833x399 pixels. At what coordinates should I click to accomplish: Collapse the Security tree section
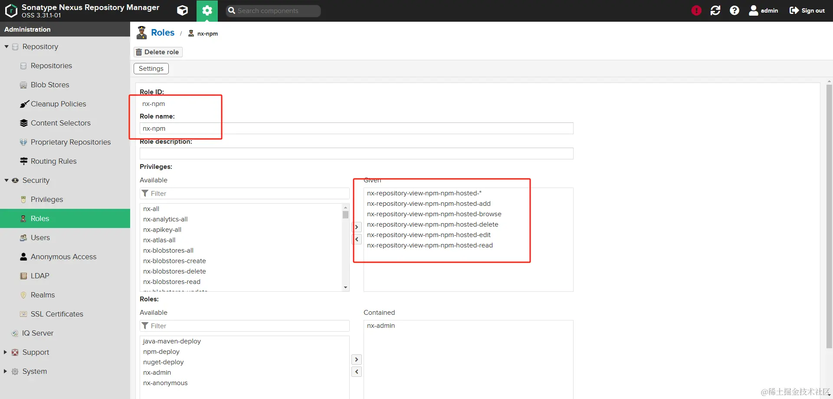click(x=7, y=180)
